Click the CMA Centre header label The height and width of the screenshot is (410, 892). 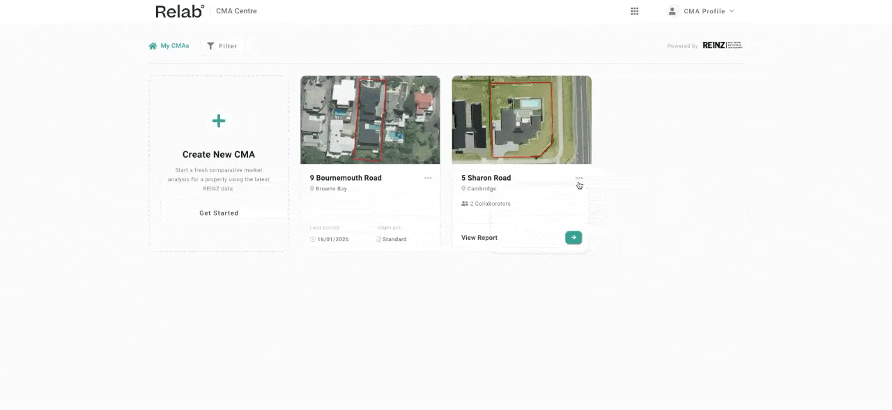(236, 11)
